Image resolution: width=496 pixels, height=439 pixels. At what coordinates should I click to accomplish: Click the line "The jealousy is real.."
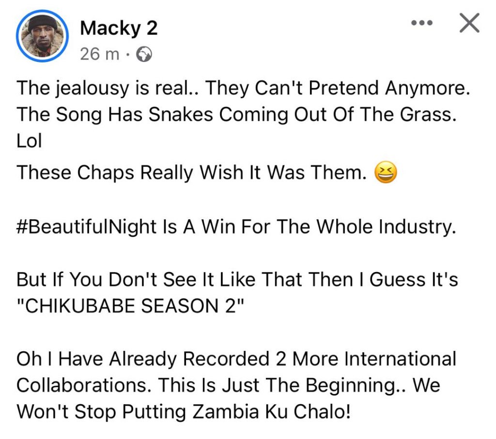(108, 88)
